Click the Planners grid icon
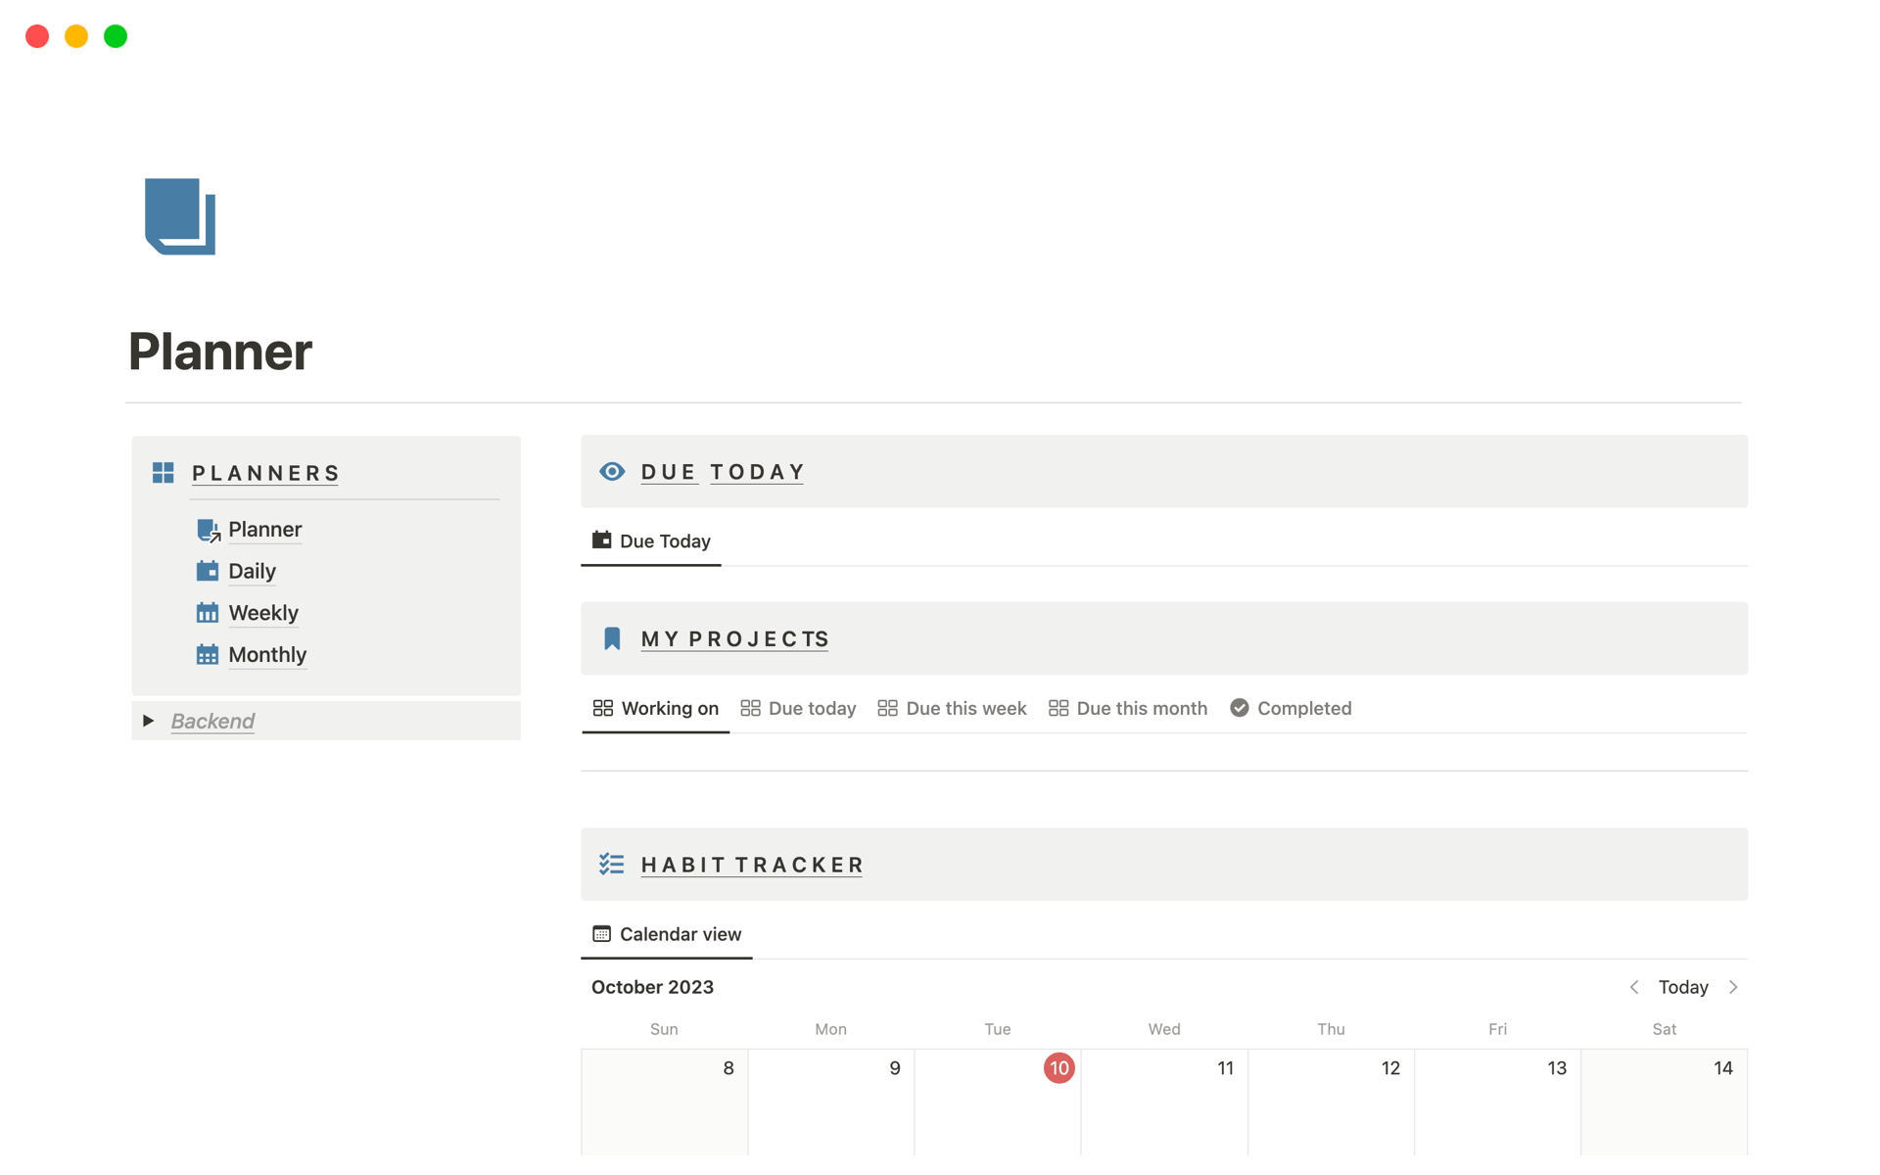 click(x=164, y=473)
